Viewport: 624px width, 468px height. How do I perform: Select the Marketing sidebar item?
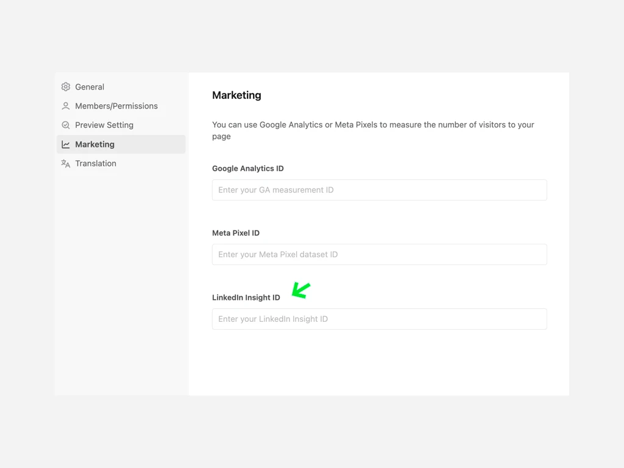[121, 144]
